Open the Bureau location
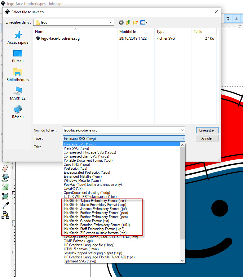Viewport: 243px width, 277px height. (x=18, y=56)
